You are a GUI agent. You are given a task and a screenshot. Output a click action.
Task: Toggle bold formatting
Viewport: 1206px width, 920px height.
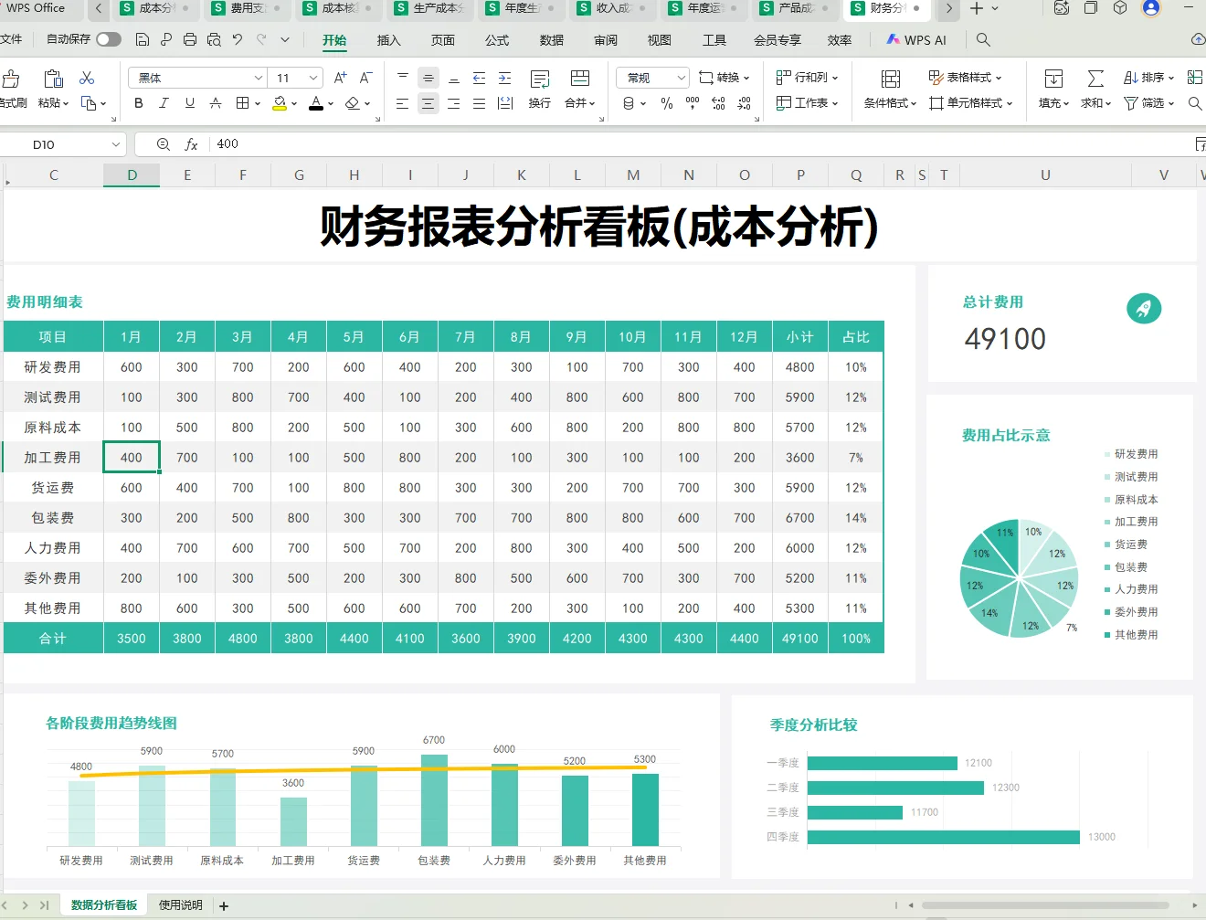pyautogui.click(x=138, y=103)
